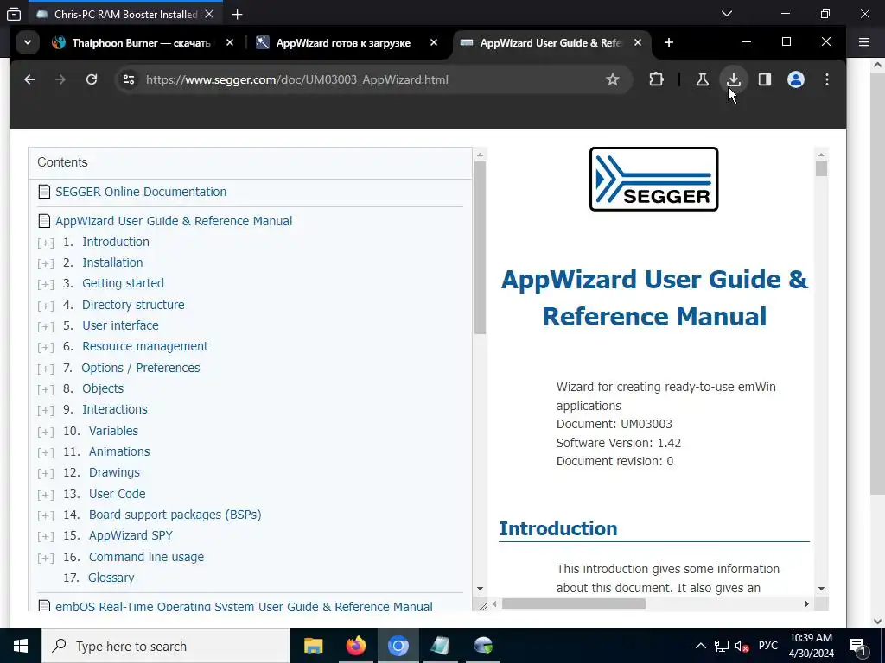Open the tab search dropdown in Chrome
885x663 pixels.
tap(27, 43)
